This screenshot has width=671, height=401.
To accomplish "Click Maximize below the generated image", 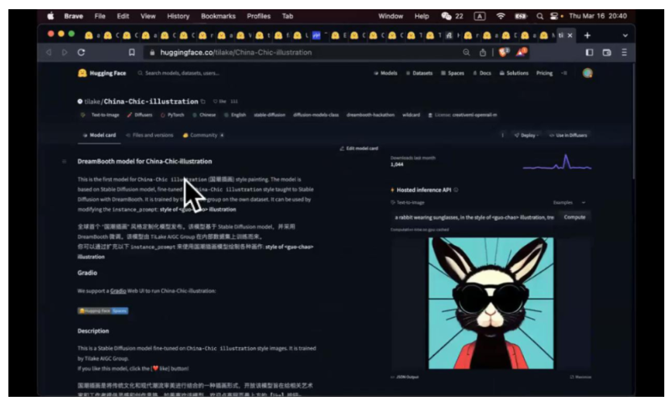I will click(x=580, y=377).
